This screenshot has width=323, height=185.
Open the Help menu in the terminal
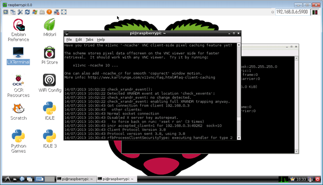point(101,40)
